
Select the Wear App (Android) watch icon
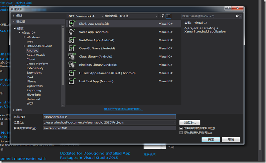coord(72,32)
